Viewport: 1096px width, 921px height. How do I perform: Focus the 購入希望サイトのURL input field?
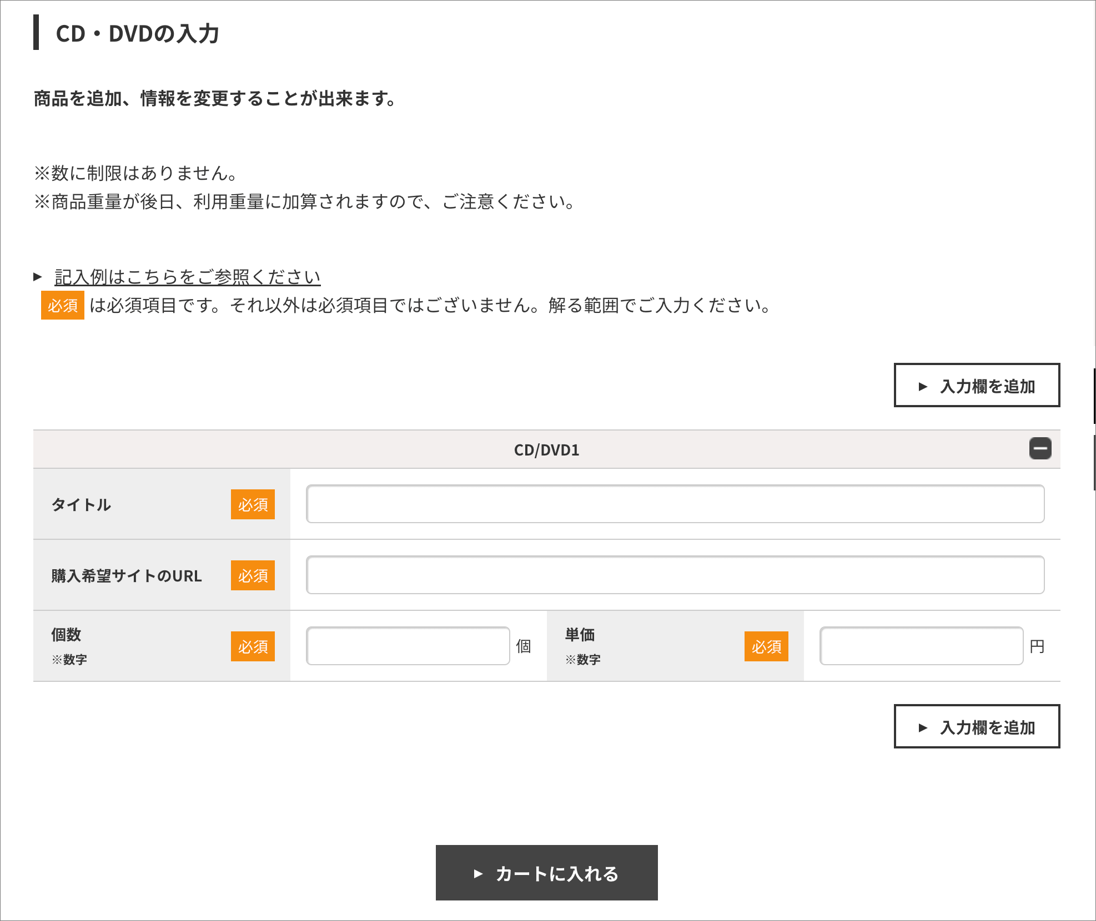pyautogui.click(x=675, y=575)
